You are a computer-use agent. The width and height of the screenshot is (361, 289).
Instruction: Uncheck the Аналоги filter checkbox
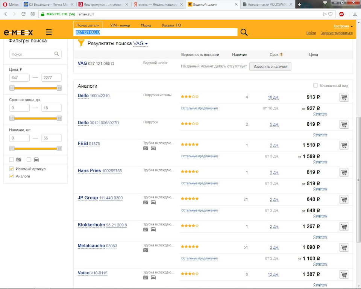(x=12, y=176)
